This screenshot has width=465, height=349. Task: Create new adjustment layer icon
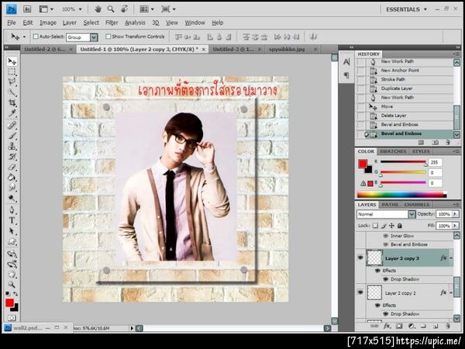(x=412, y=326)
